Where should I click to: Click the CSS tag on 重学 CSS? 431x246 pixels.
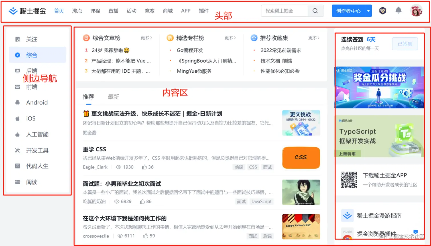[x=253, y=167]
